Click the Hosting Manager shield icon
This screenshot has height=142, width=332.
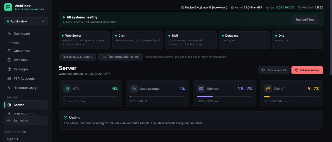(16, 9)
